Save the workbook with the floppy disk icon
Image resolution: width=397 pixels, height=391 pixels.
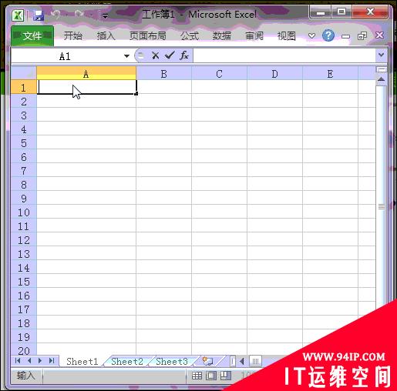39,15
